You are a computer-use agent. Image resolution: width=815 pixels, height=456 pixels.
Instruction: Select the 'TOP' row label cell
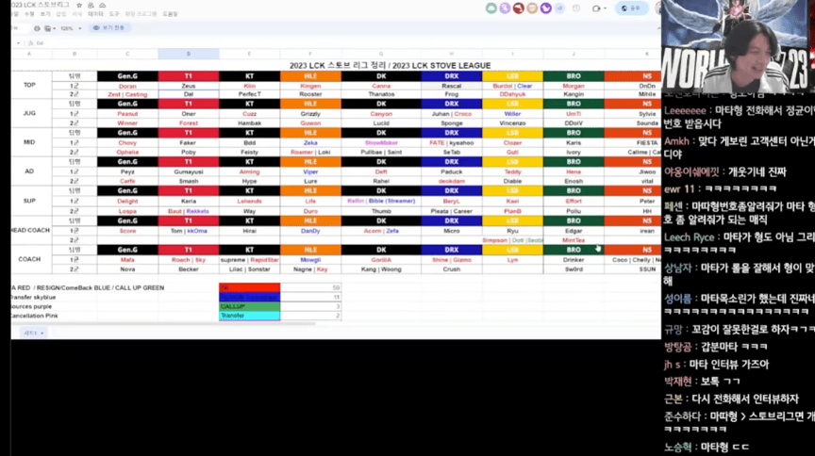[x=29, y=85]
